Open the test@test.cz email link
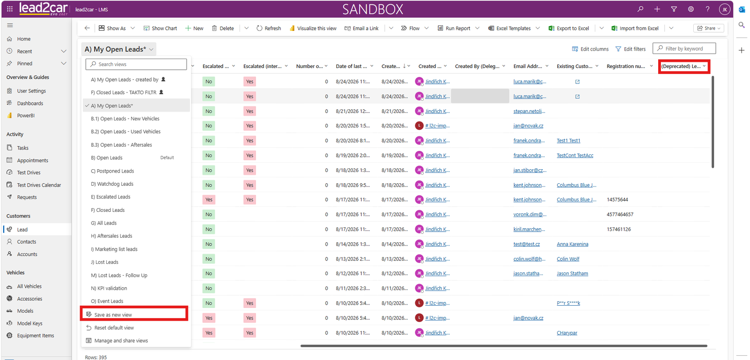750x360 pixels. pos(526,244)
